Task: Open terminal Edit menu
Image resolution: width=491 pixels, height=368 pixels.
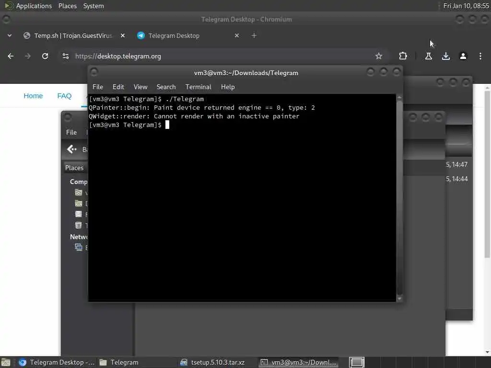Action: click(x=118, y=87)
